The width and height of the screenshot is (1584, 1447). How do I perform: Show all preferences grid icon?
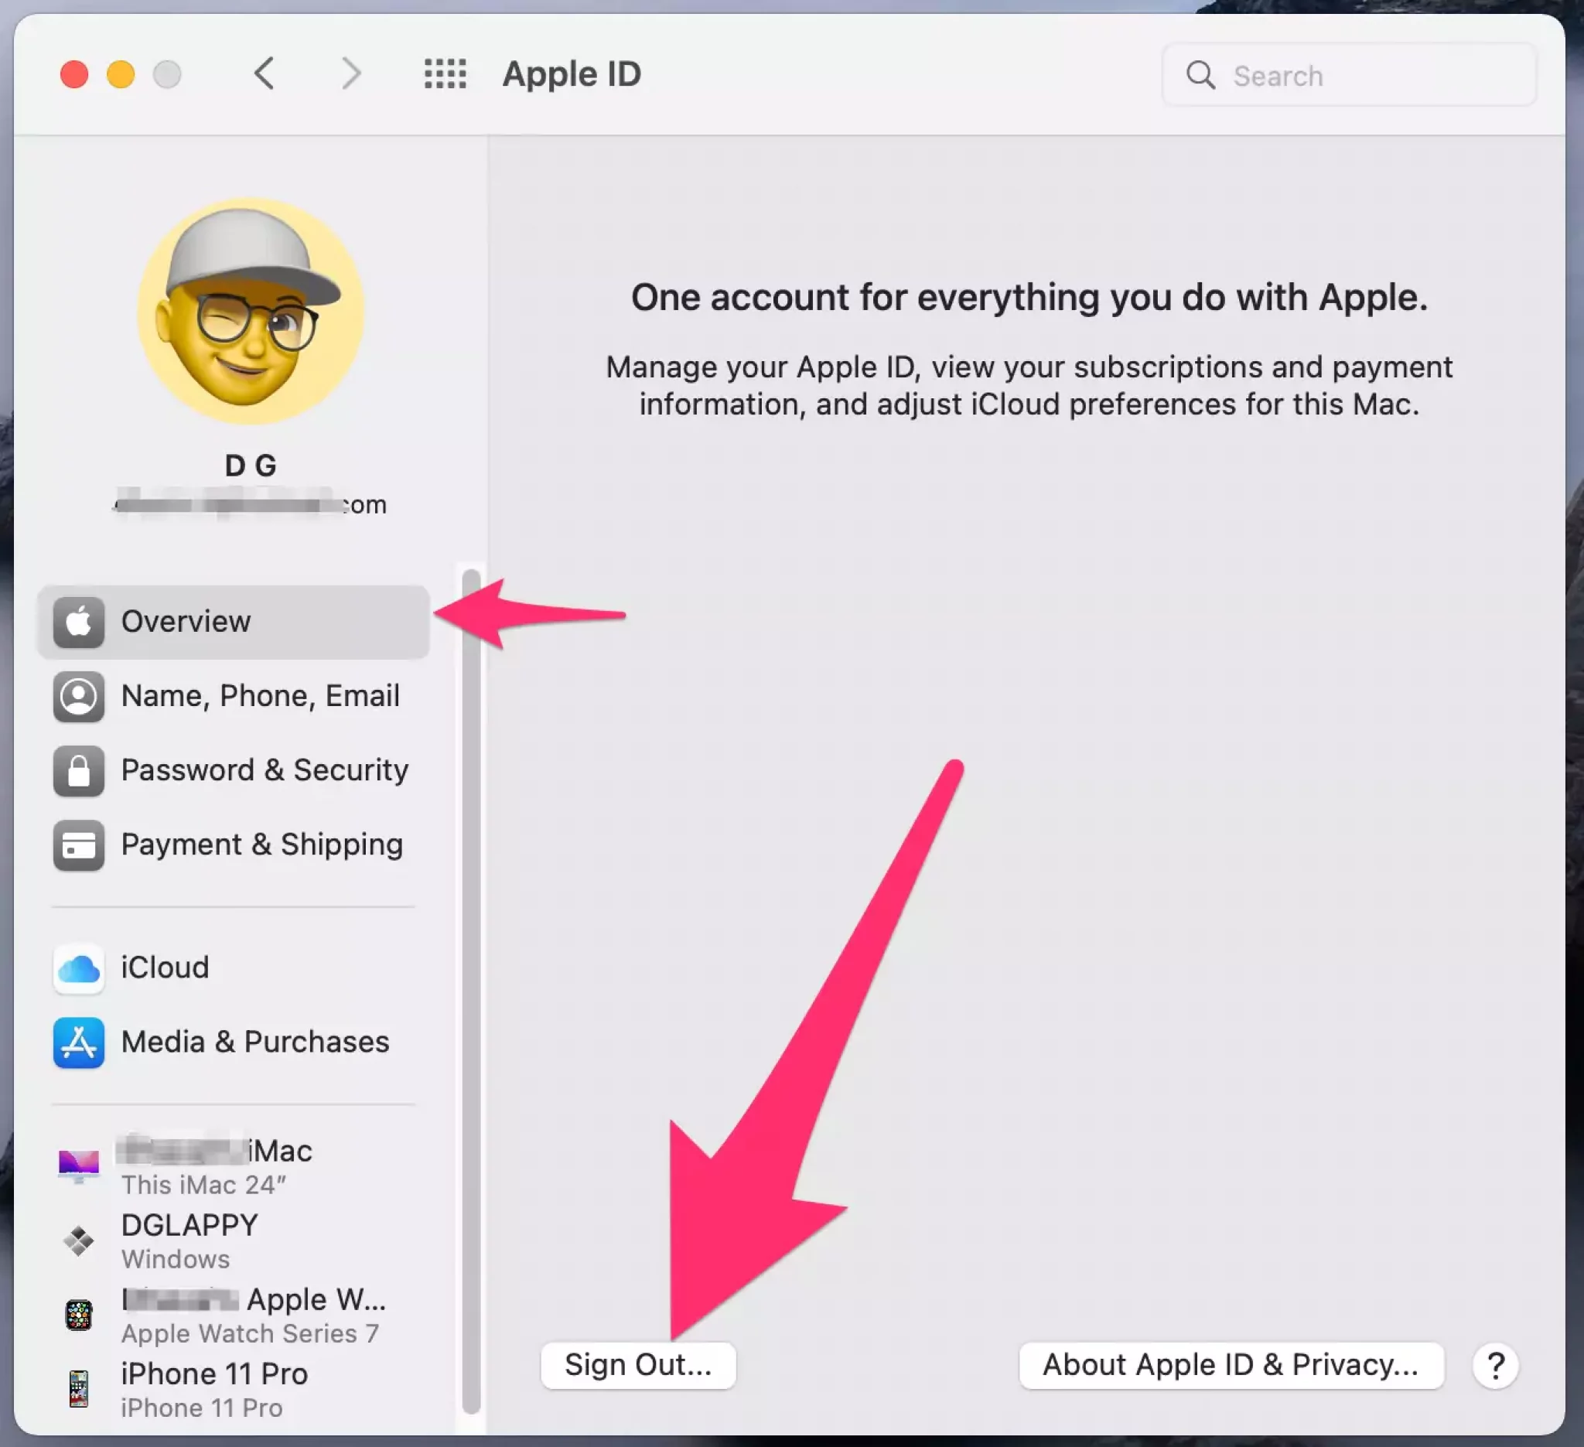point(445,73)
